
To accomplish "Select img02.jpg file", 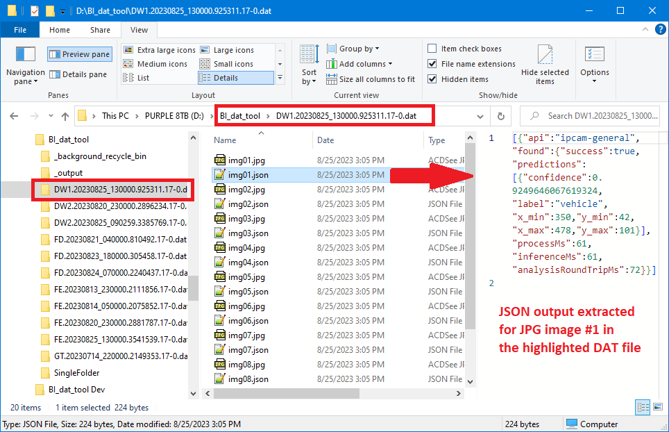I will 246,190.
